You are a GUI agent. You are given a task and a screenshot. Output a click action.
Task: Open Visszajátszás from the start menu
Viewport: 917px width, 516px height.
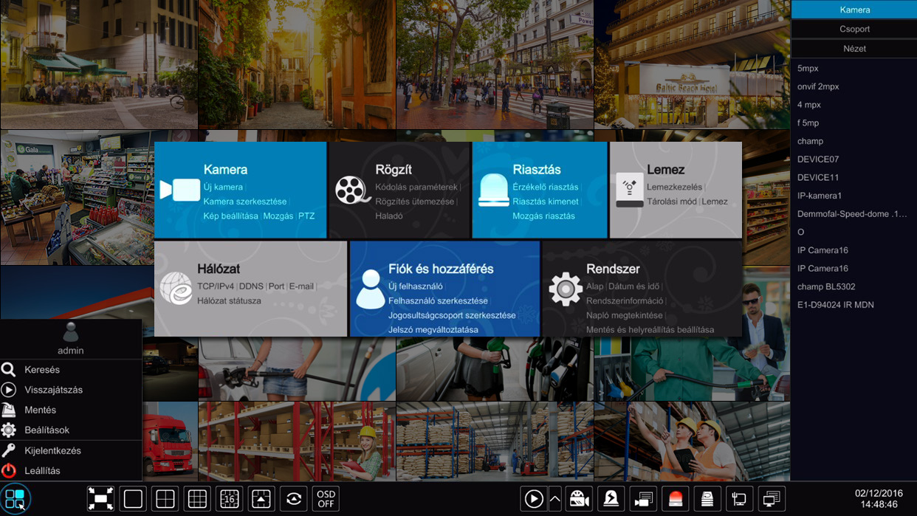click(x=53, y=390)
